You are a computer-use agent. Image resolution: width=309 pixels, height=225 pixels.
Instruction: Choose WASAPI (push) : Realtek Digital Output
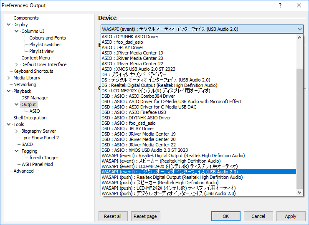click(x=198, y=177)
